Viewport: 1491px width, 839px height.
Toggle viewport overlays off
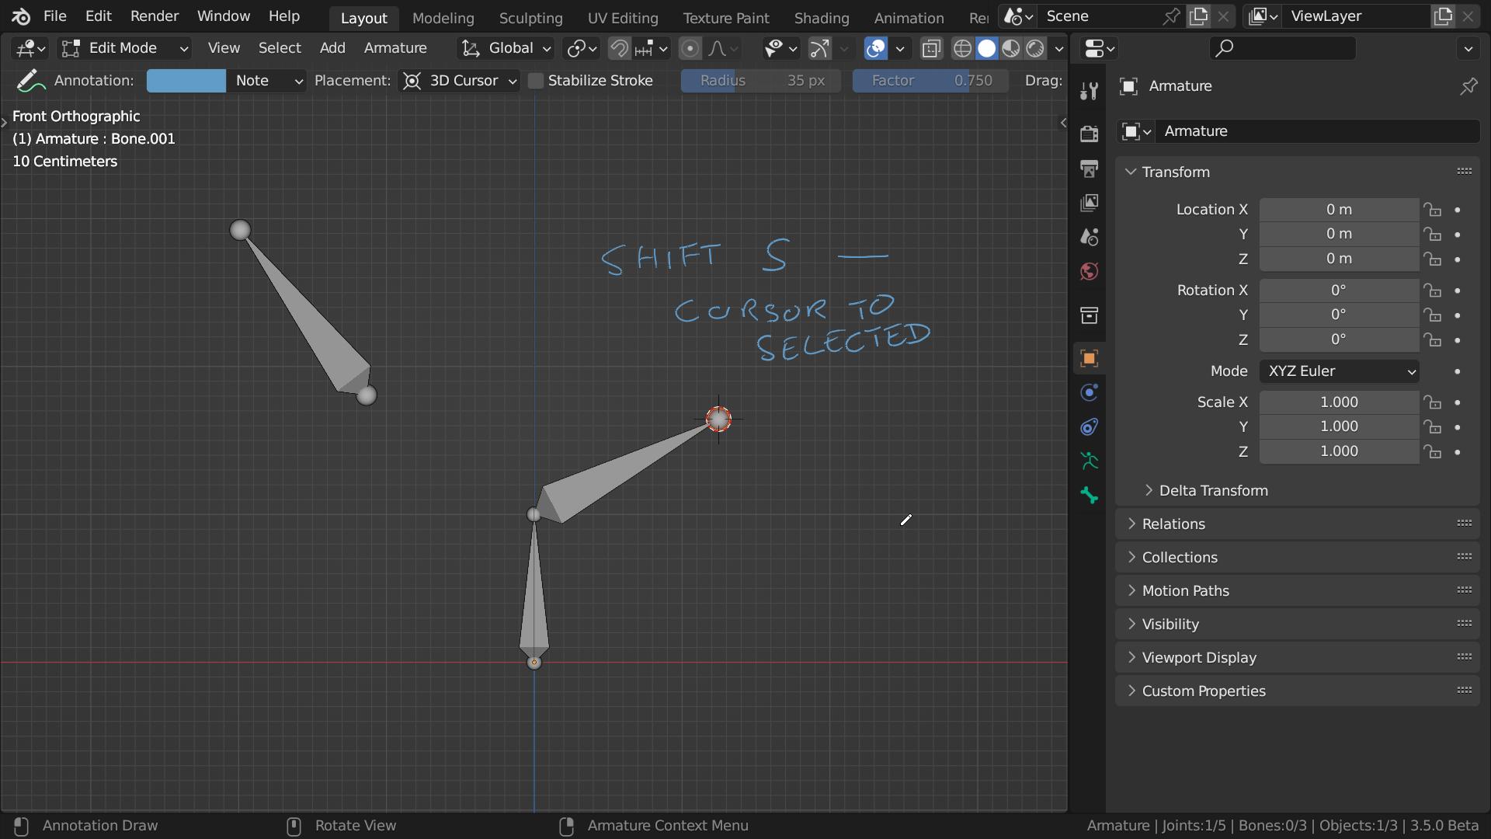[x=876, y=48]
